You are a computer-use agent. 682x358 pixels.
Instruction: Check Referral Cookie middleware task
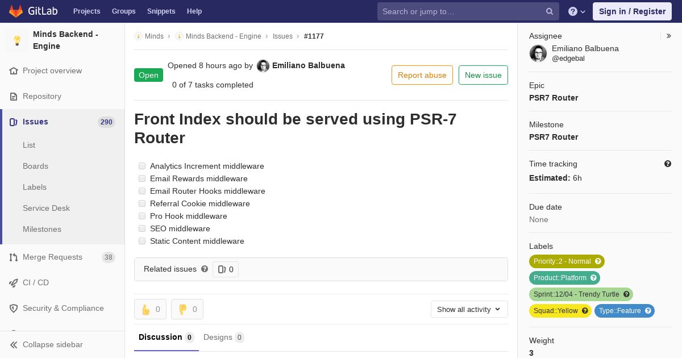pos(142,203)
